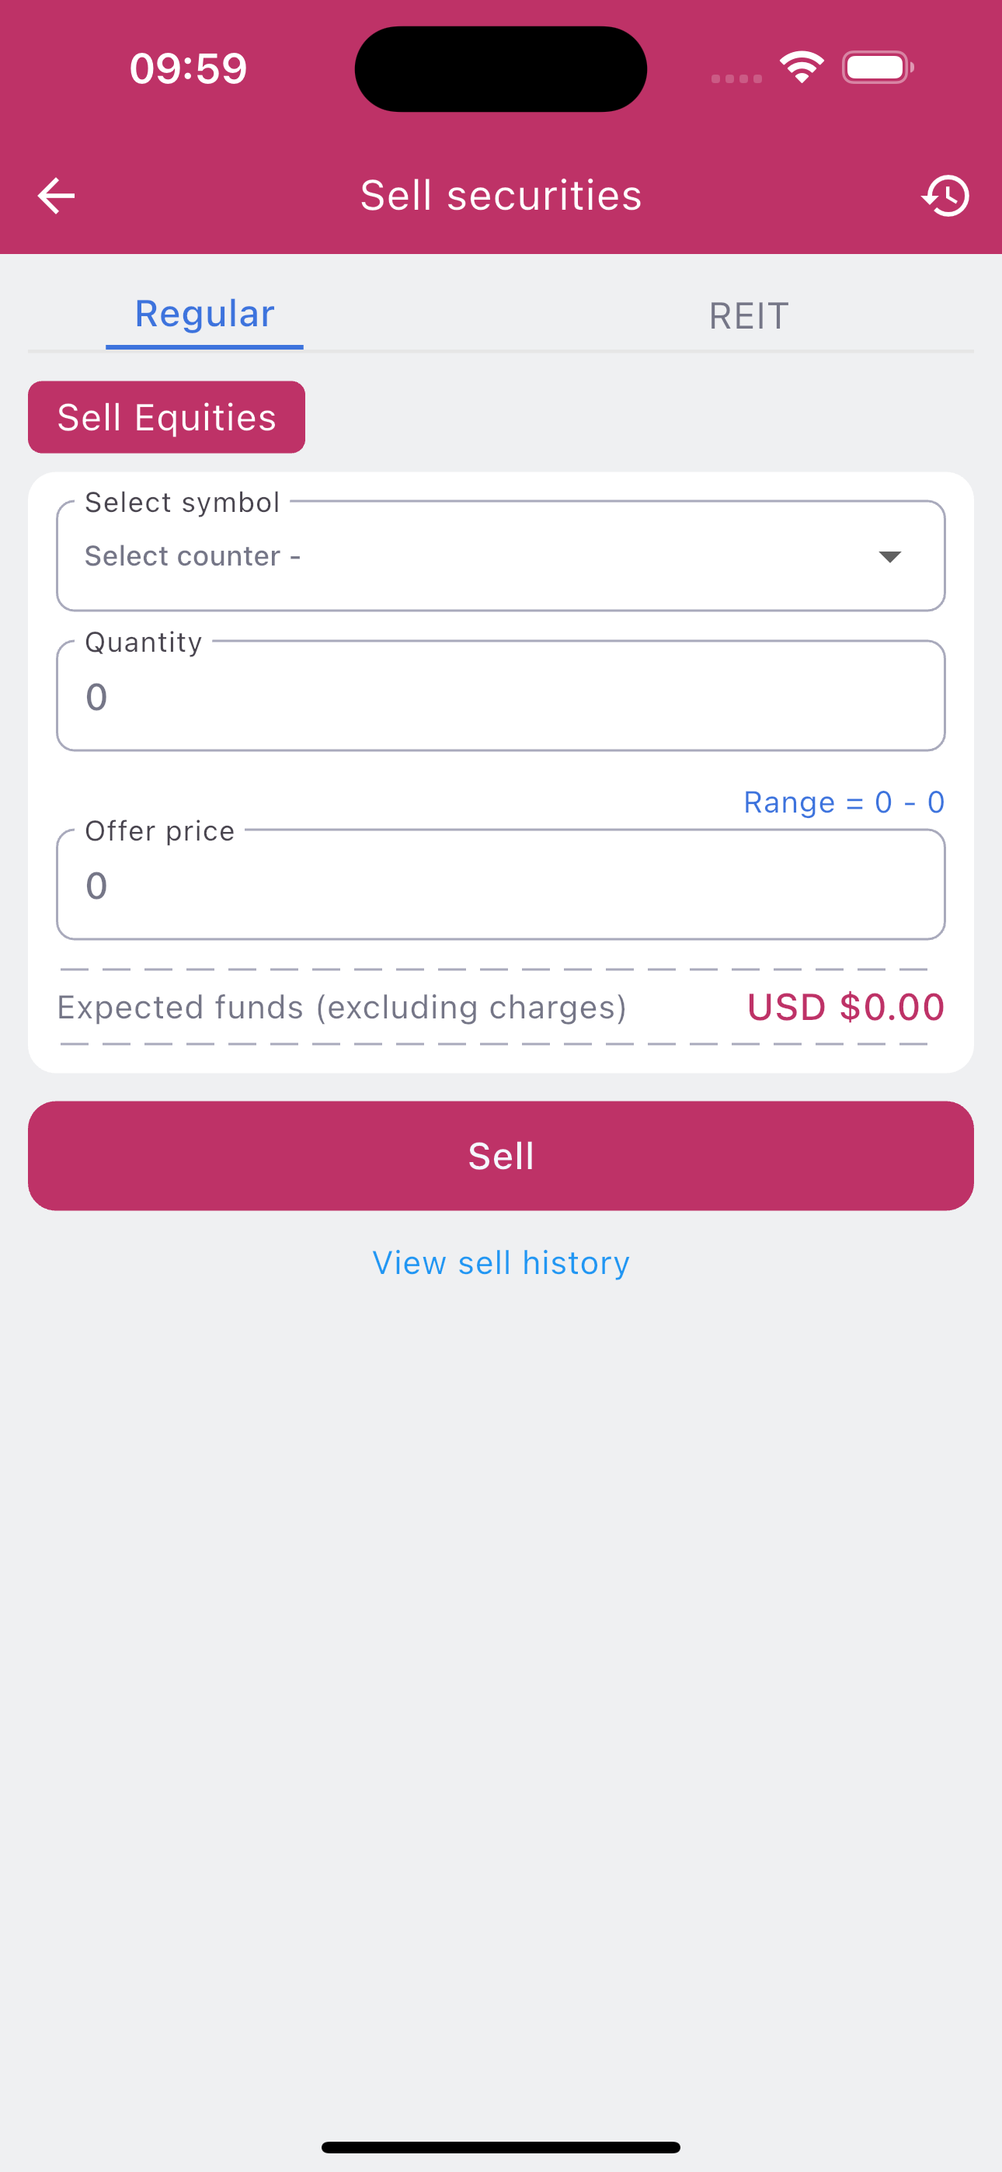Tap the Expected funds label

[x=342, y=1008]
